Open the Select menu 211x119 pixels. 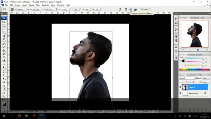coord(31,5)
